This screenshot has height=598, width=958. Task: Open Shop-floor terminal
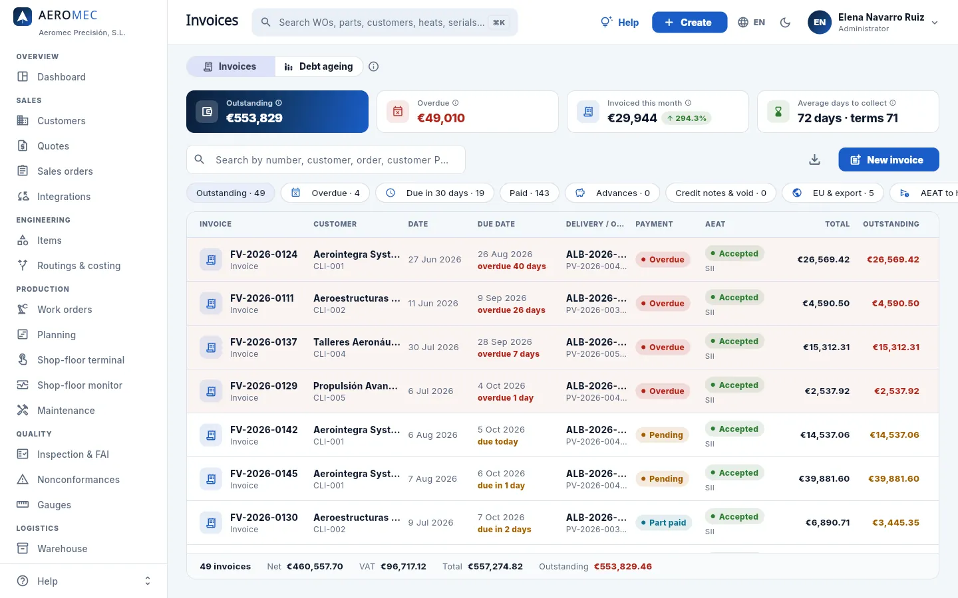pos(83,360)
